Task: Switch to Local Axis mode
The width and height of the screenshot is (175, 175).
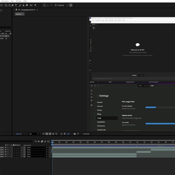Action: 44,5
